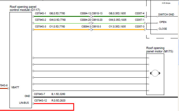Screen dimensions: 179x111
Task: Click the VBATT terminal circle on module edge
Action: (x=8, y=89)
